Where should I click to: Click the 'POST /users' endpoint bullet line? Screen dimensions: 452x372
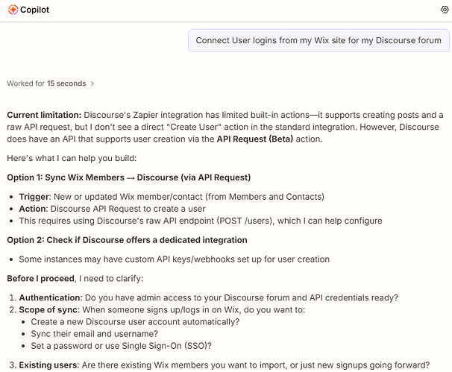201,221
